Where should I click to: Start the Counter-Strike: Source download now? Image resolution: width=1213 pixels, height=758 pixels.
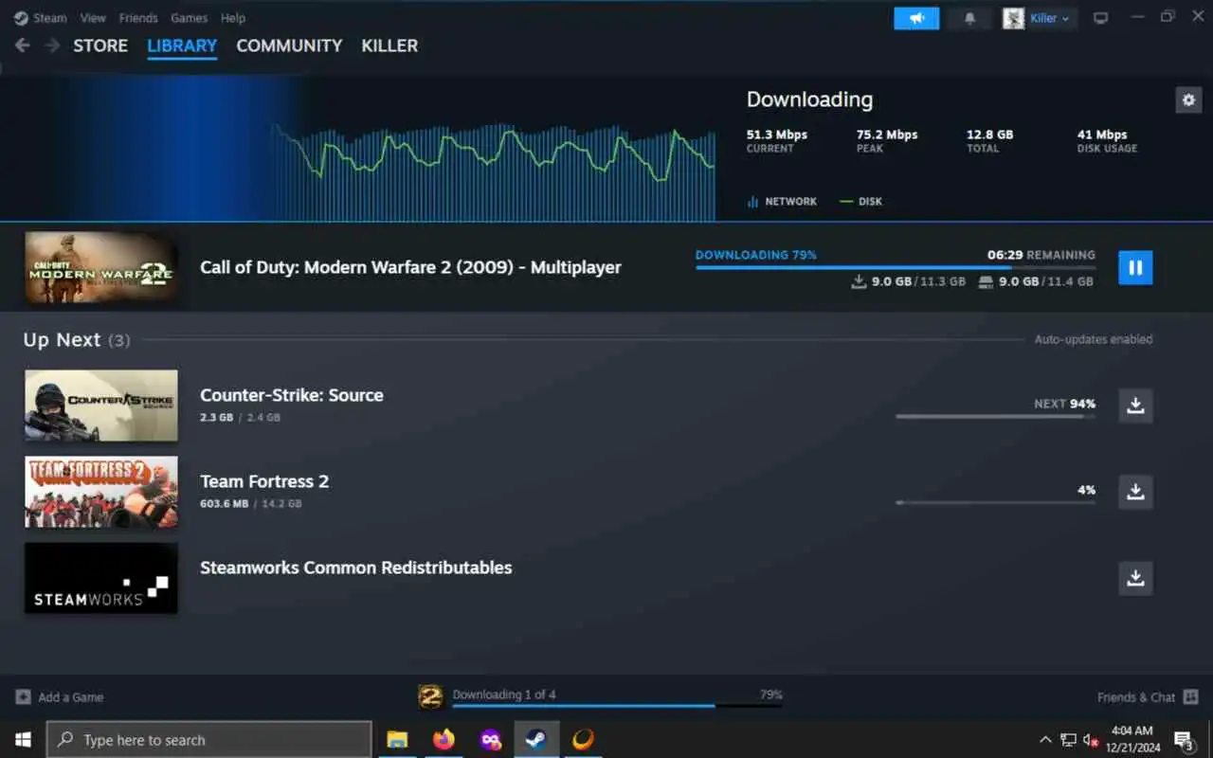coord(1135,406)
